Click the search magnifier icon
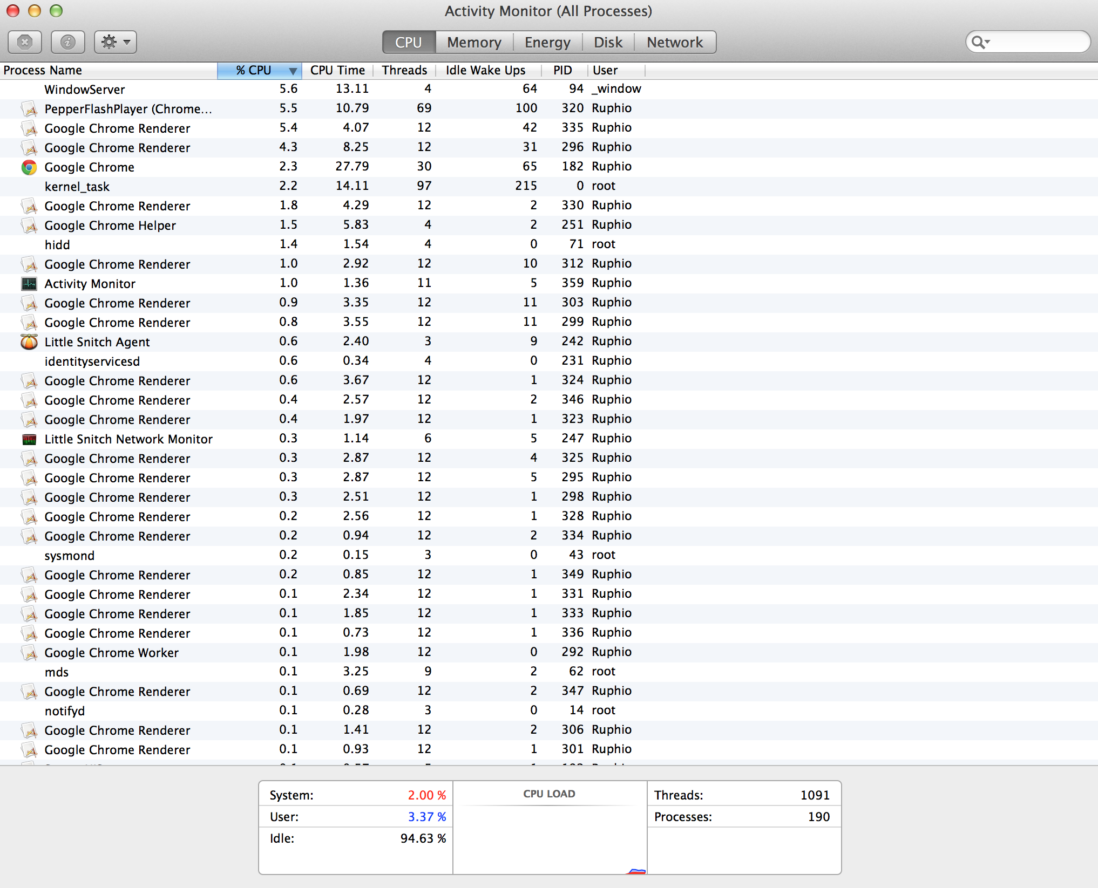This screenshot has height=888, width=1098. click(978, 42)
